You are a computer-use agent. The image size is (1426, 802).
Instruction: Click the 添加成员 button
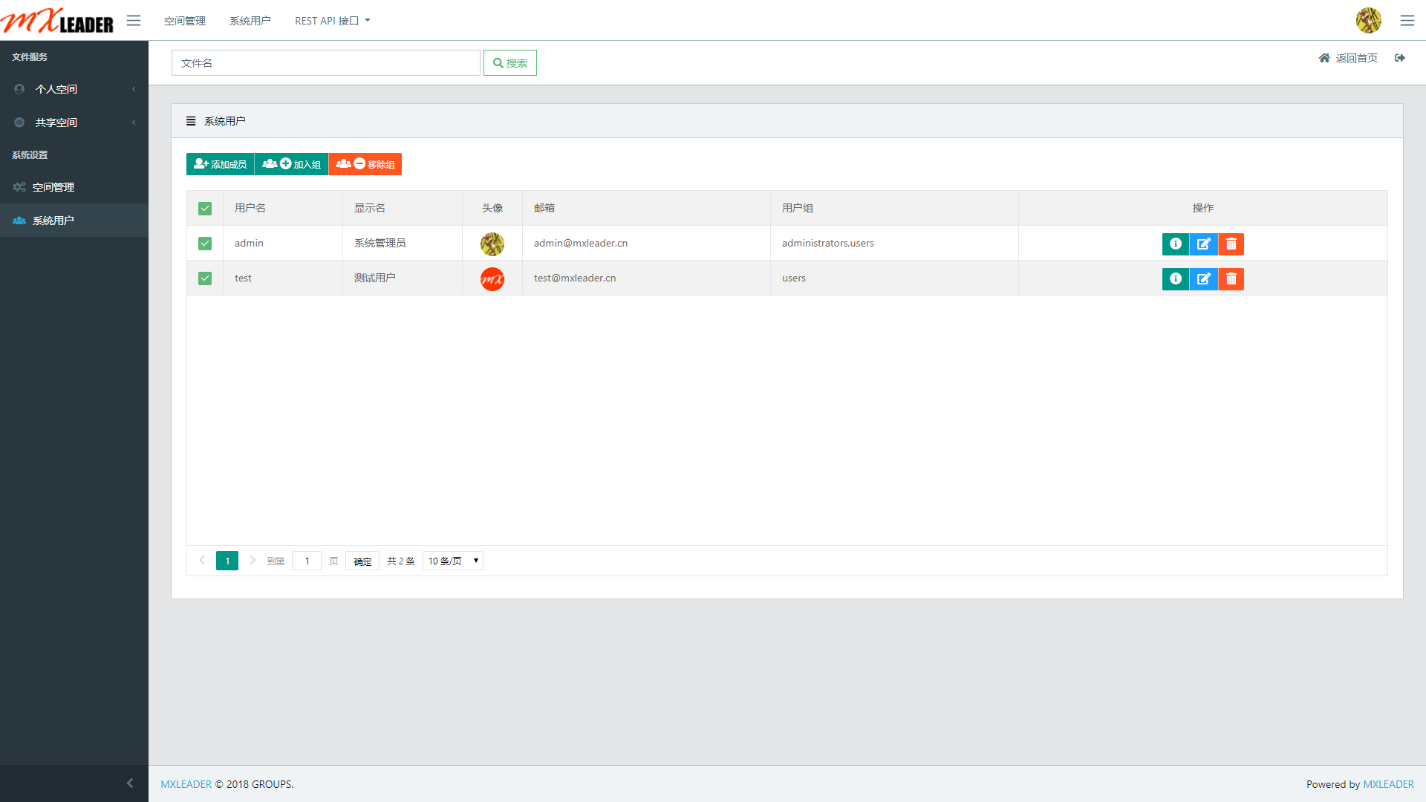click(x=220, y=164)
